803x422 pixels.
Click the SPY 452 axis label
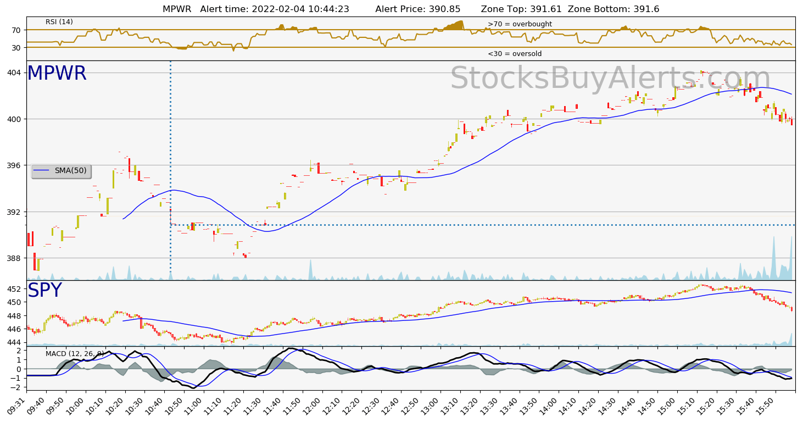point(15,289)
